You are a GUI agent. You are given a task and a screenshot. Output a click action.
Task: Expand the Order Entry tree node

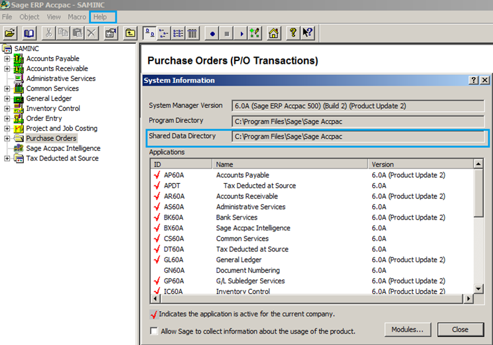[7, 119]
